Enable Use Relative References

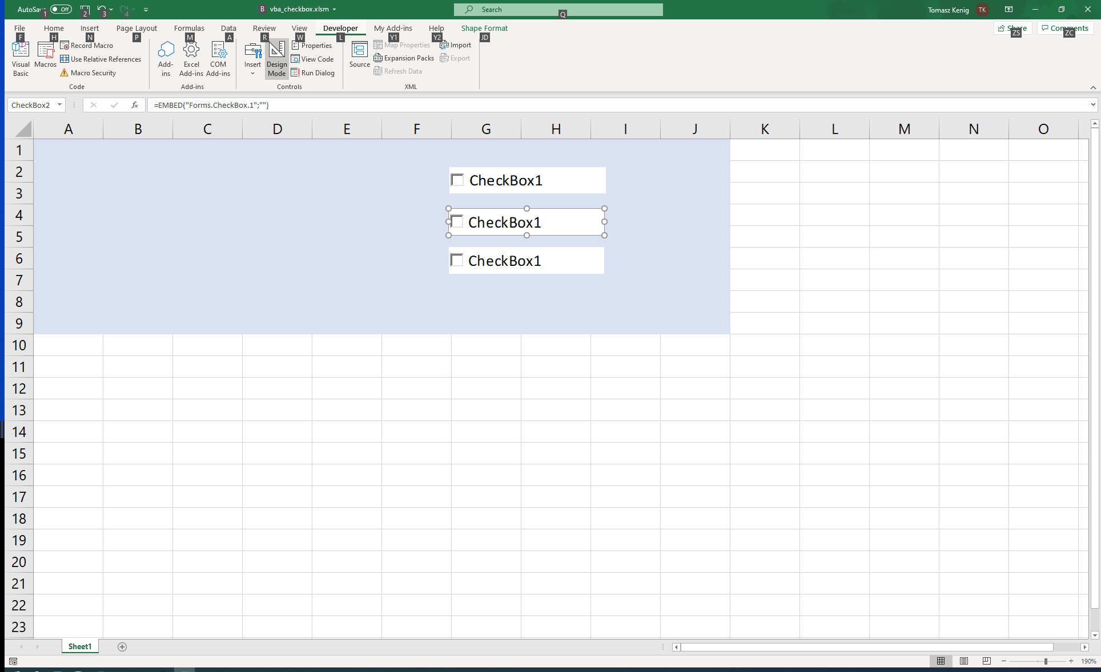(101, 59)
